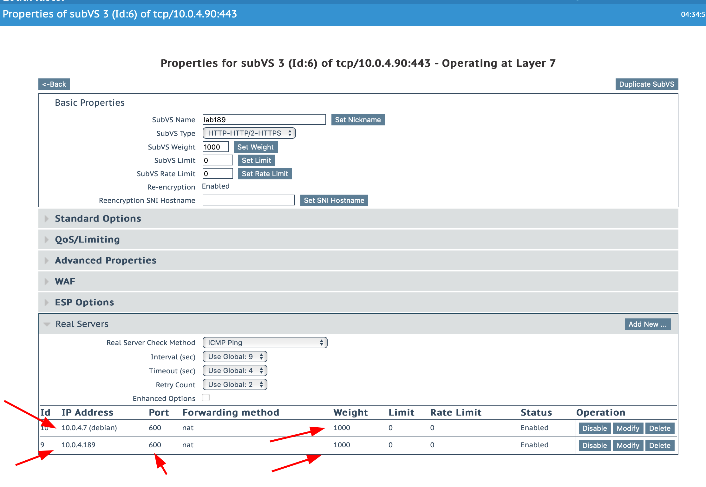Click the Set SNI Hostname button
This screenshot has width=706, height=487.
[x=334, y=200]
